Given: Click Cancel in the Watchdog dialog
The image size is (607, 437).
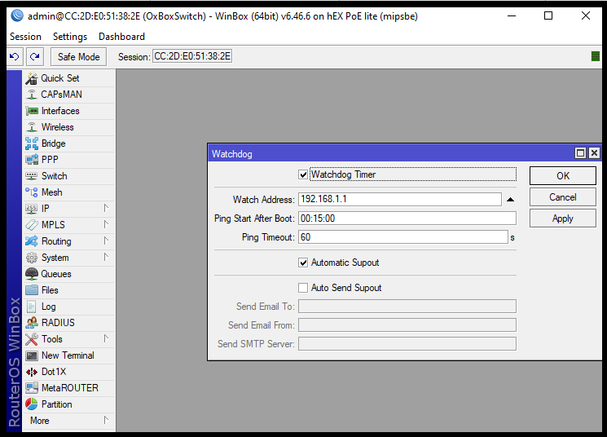Looking at the screenshot, I should 562,197.
